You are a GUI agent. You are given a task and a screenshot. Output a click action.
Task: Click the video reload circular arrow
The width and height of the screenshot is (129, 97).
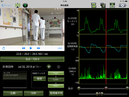tap(4, 48)
